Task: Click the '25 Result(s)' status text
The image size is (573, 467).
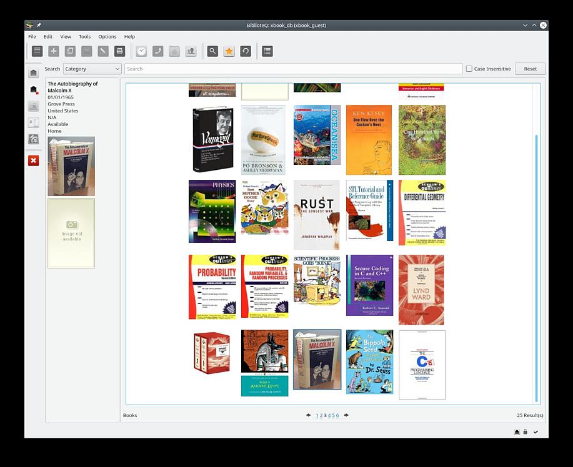Action: 530,415
